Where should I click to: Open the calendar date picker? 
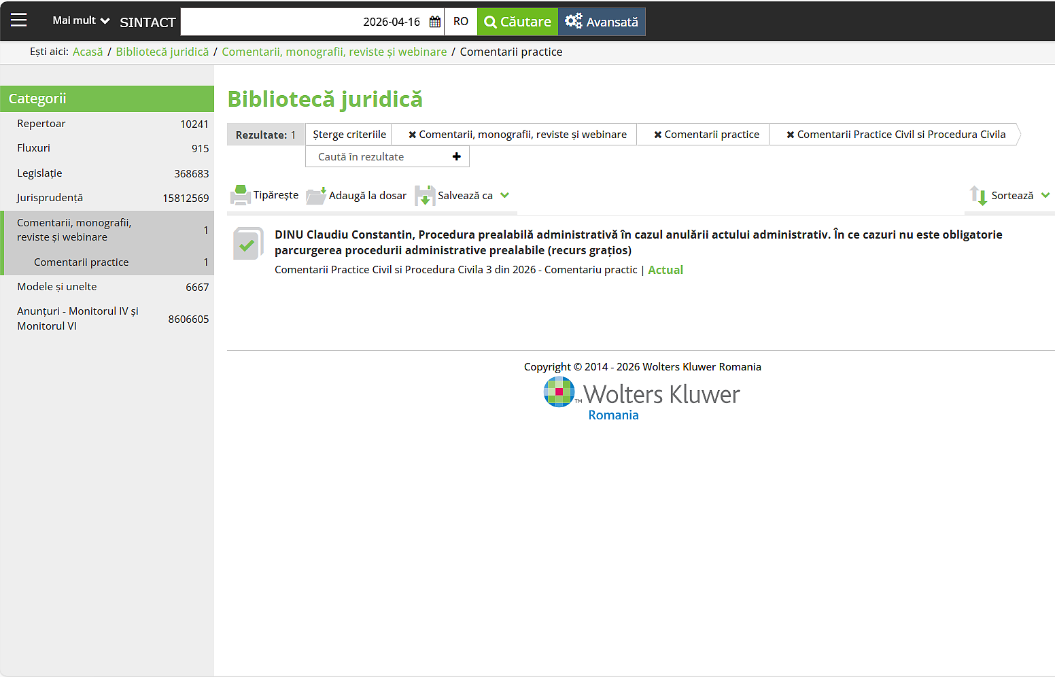pyautogui.click(x=435, y=22)
